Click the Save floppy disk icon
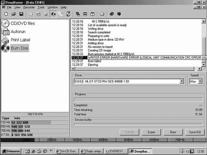This screenshot has height=155, width=207. [x=21, y=14]
